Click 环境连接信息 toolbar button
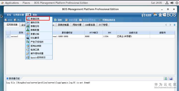 click(107, 20)
